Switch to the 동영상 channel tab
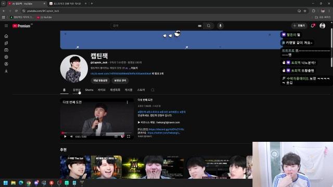This screenshot has height=187, width=333. coord(76,90)
